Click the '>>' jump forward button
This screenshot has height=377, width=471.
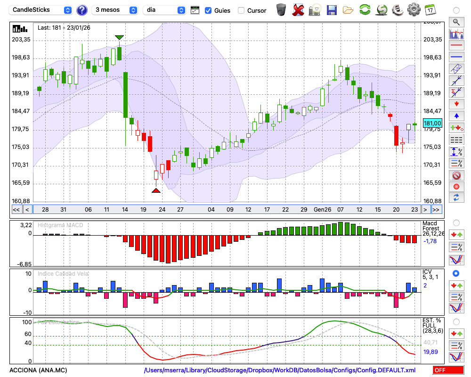pos(436,209)
